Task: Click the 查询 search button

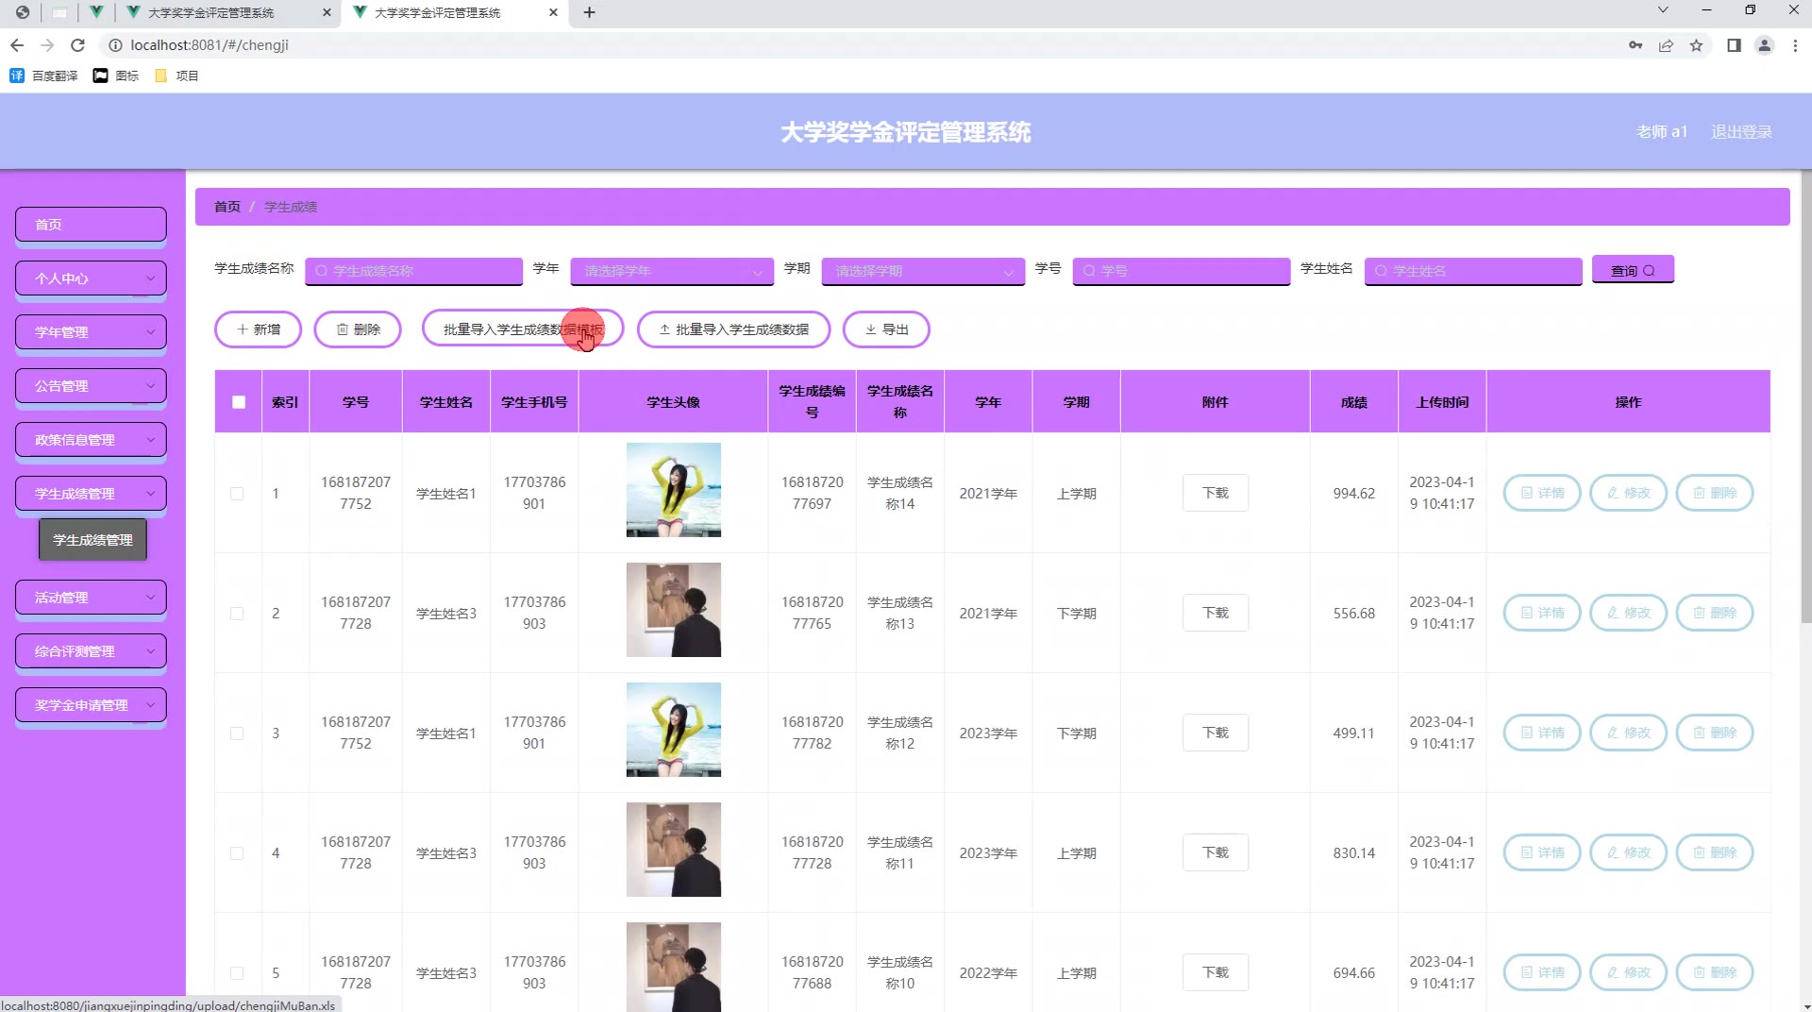Action: [x=1633, y=270]
